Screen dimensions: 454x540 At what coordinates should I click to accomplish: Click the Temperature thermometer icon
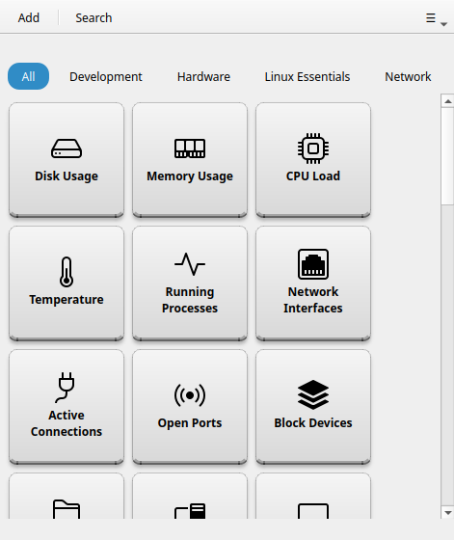pyautogui.click(x=67, y=272)
